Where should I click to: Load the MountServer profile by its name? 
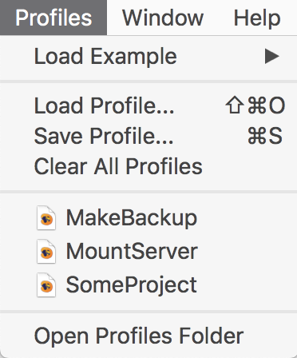click(132, 252)
